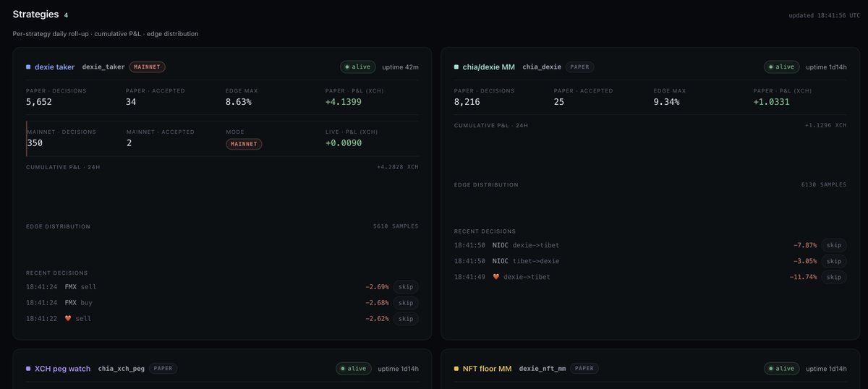The image size is (868, 389).
Task: Click the paper decisions value 8,216
Action: 467,102
